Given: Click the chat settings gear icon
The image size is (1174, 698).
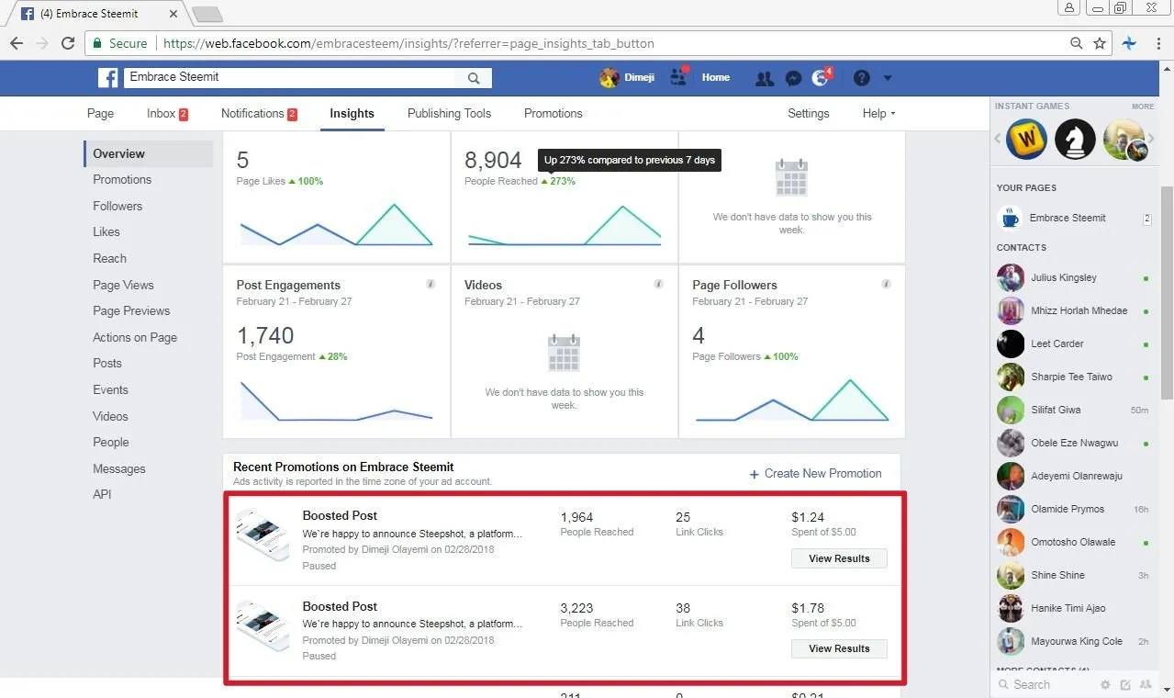Looking at the screenshot, I should pyautogui.click(x=1105, y=685).
